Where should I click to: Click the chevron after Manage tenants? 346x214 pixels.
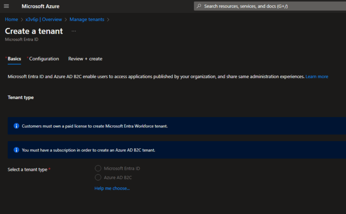pyautogui.click(x=108, y=20)
